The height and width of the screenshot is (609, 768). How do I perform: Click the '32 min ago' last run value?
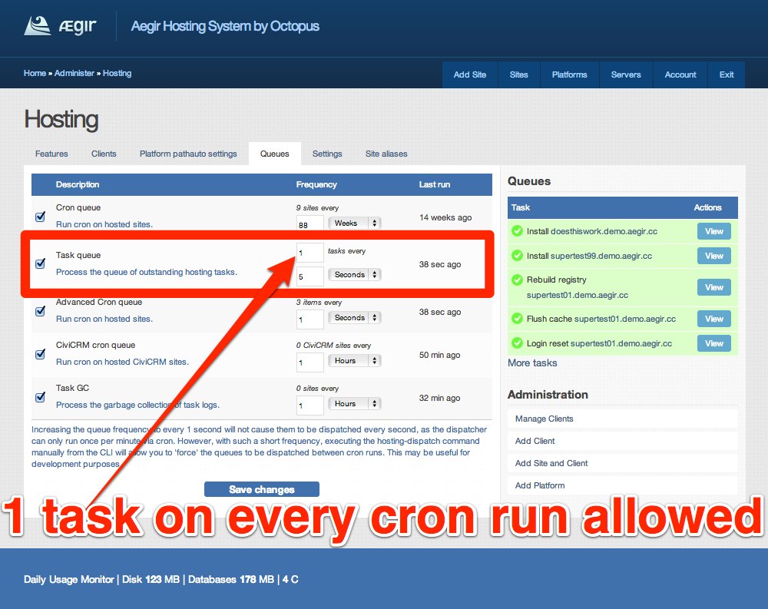tap(439, 398)
